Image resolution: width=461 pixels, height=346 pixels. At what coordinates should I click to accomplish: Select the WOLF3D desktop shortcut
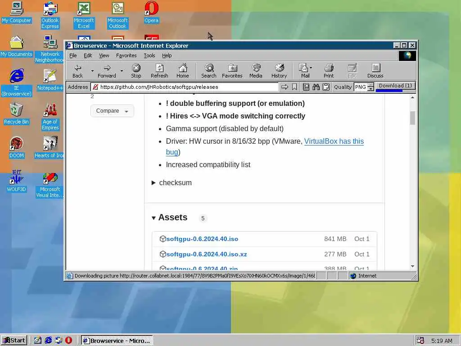tap(16, 182)
